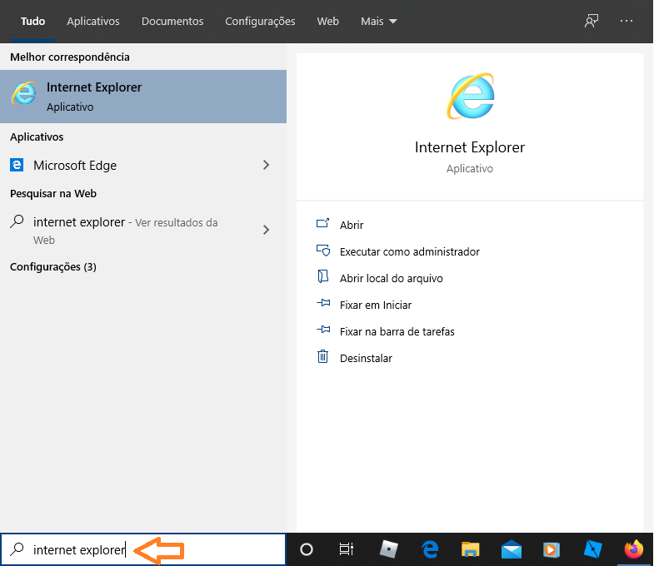Viewport: 654px width, 566px height.
Task: Open the media player taskbar icon
Action: point(552,549)
